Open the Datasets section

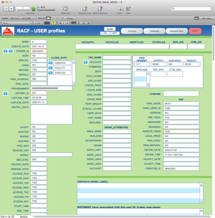155,31
